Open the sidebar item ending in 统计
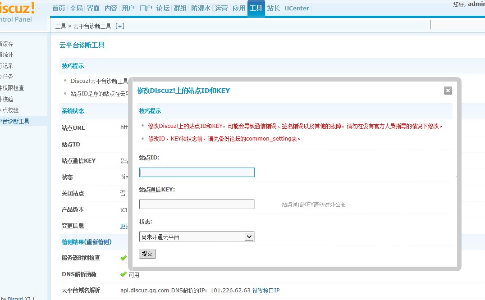This screenshot has width=485, height=300. pyautogui.click(x=7, y=55)
